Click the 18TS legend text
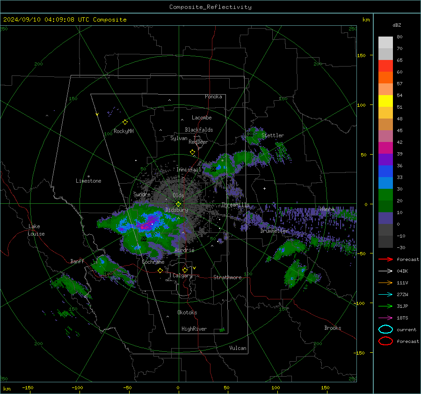The width and height of the screenshot is (421, 394). (402, 318)
